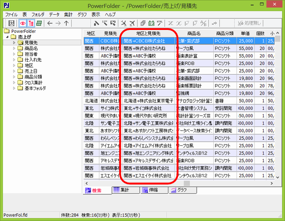Open the 表 menu
Screen dimensions: 285x221
pos(25,15)
